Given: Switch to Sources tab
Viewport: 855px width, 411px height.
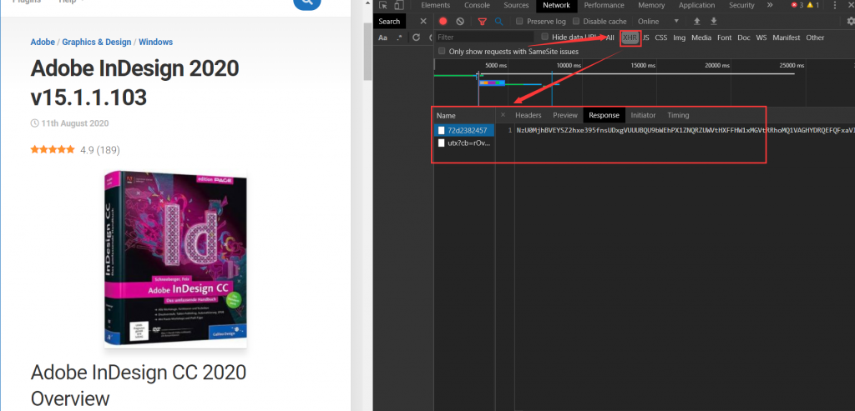Looking at the screenshot, I should point(516,6).
